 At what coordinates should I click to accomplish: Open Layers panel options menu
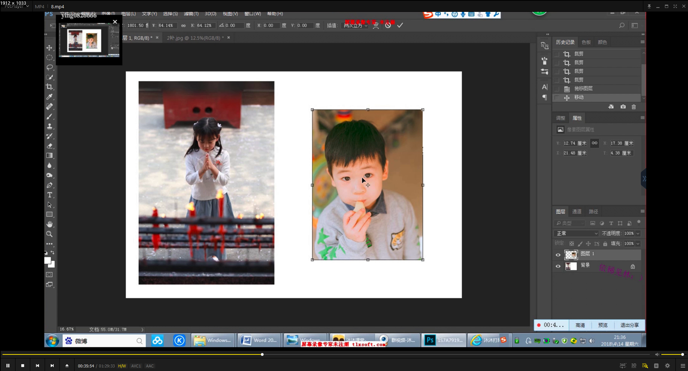point(642,211)
